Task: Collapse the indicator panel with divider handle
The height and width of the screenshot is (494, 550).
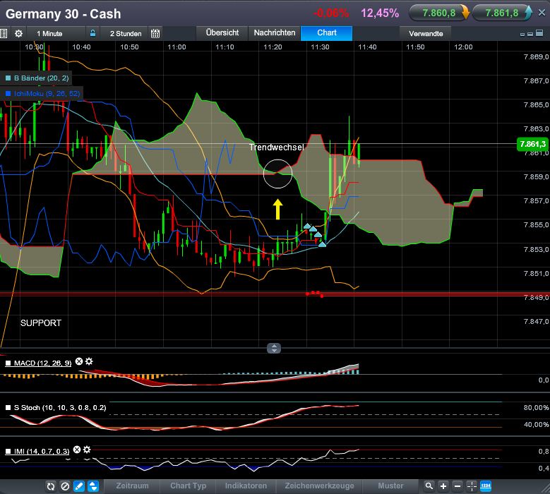Action: click(x=274, y=348)
